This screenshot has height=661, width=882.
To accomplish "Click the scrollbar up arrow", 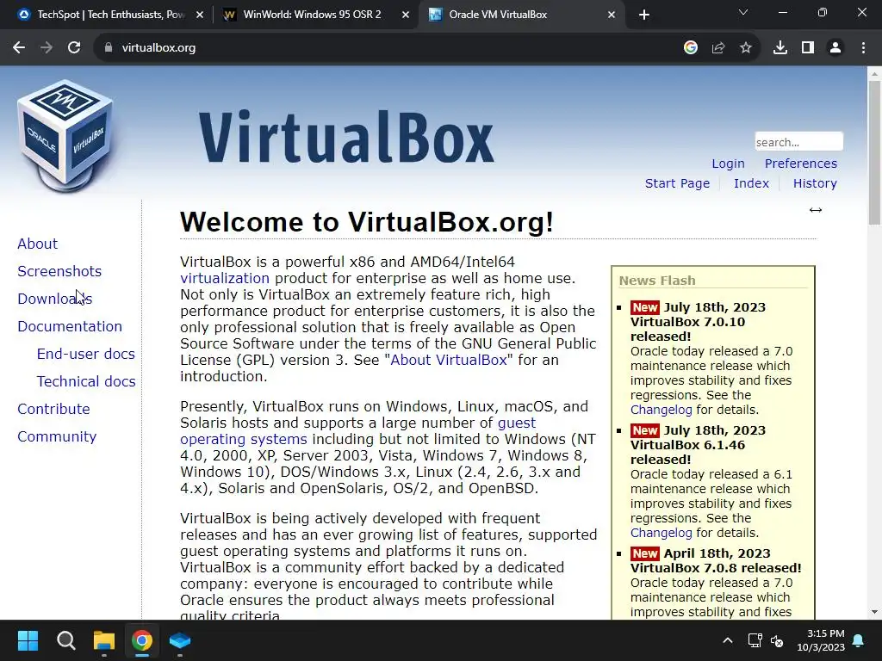I will pos(874,73).
